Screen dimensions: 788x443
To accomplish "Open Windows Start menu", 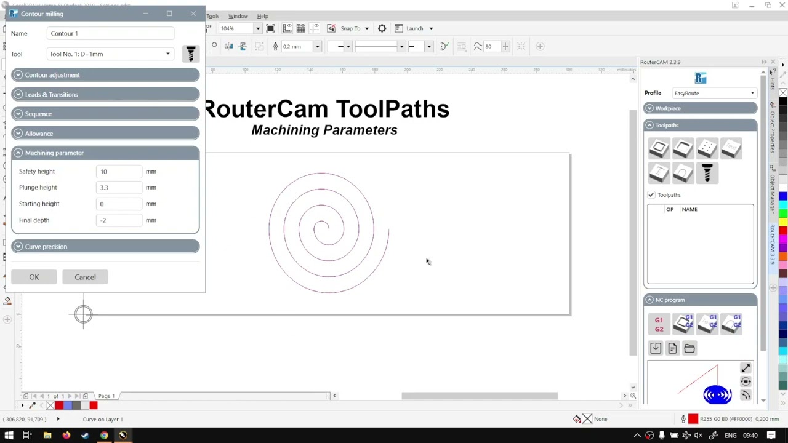I will click(9, 436).
